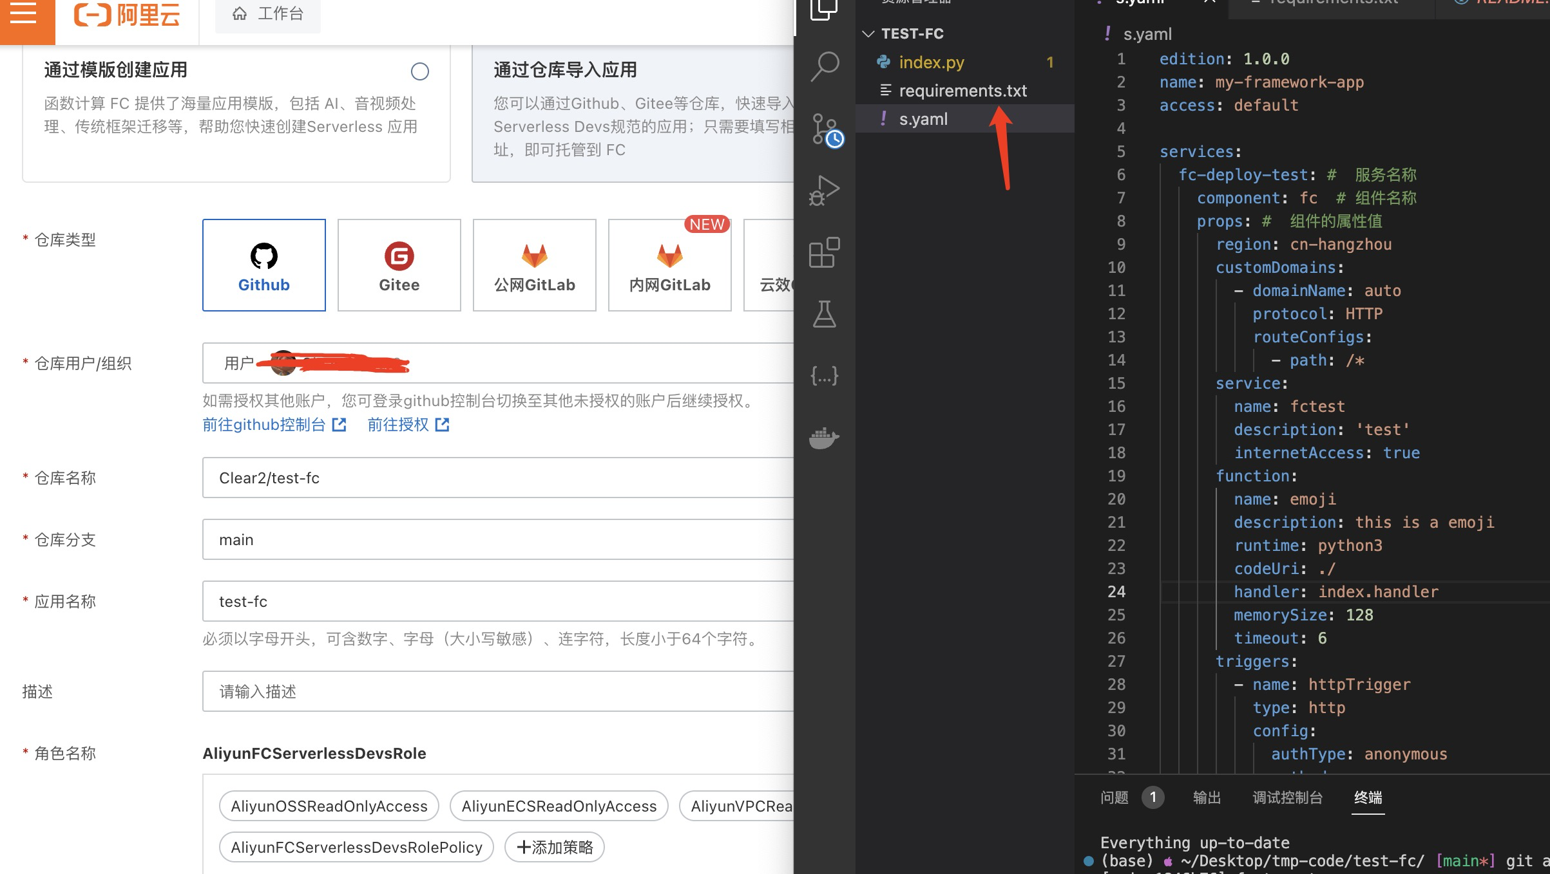Click line 2 name: my-framework-app
This screenshot has width=1550, height=874.
point(1261,82)
